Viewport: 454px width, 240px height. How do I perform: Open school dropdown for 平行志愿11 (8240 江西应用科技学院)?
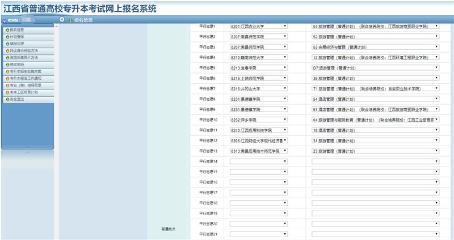(259, 130)
